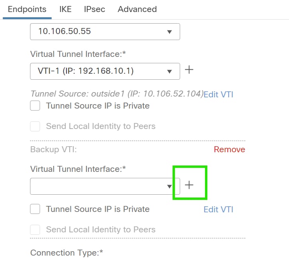Screen dimensions: 289x258
Task: Click the red Remove link
Action: [229, 149]
